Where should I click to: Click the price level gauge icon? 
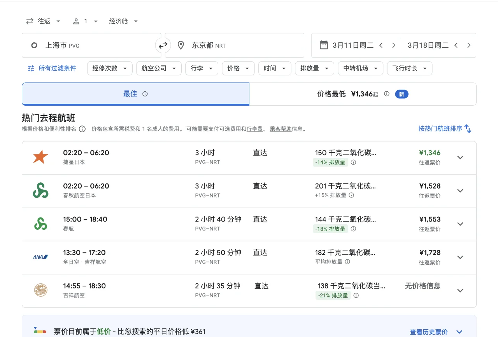(x=40, y=332)
